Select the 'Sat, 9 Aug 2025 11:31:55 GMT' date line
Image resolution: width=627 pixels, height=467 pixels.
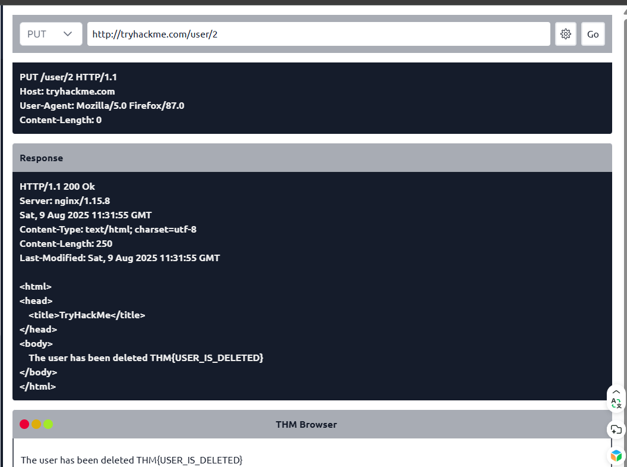click(86, 215)
